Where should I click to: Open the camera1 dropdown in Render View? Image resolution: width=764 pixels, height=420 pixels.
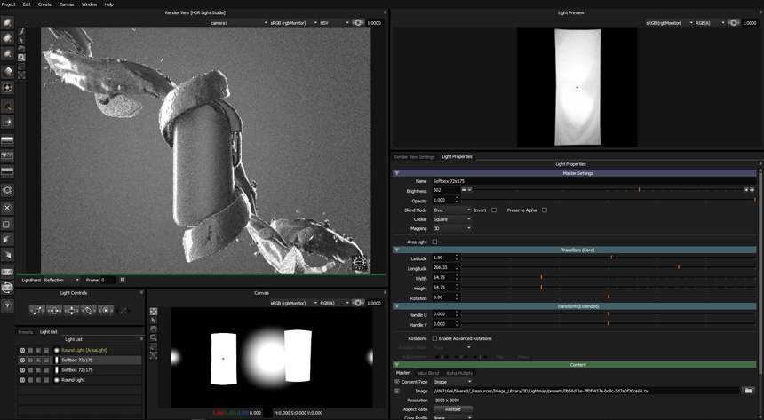click(239, 23)
